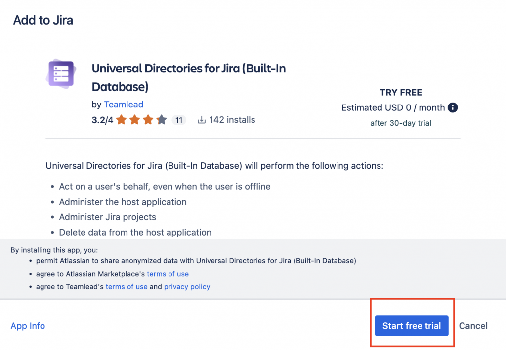Open the App Info link
Image resolution: width=506 pixels, height=350 pixels.
coord(28,326)
